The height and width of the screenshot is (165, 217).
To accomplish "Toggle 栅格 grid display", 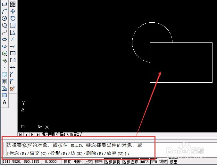I will tap(78, 162).
